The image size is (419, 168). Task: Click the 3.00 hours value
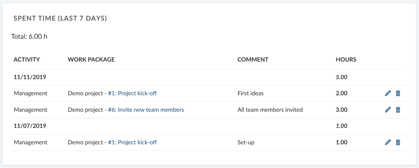342,110
